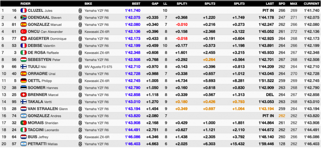Select rider name VAN STRAALEN Glenn
Image resolution: width=323 pixels, height=148 pixels.
(x=48, y=109)
